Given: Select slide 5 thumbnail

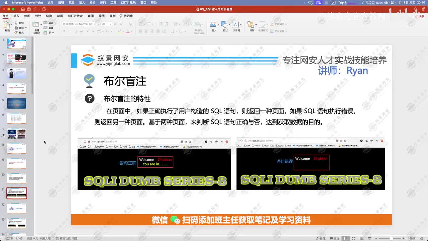Looking at the screenshot, I should click(x=16, y=103).
